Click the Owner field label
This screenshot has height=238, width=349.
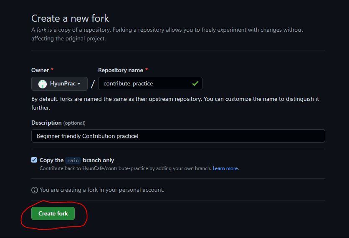pos(40,70)
